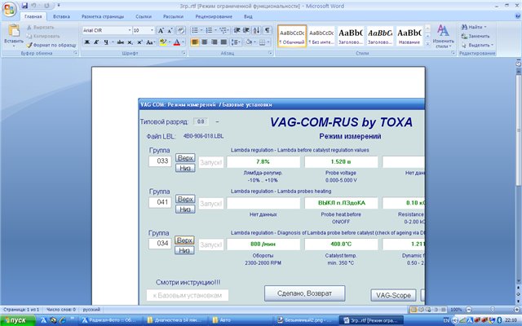
Task: Open the font size 10 dropdown
Action: [152, 31]
